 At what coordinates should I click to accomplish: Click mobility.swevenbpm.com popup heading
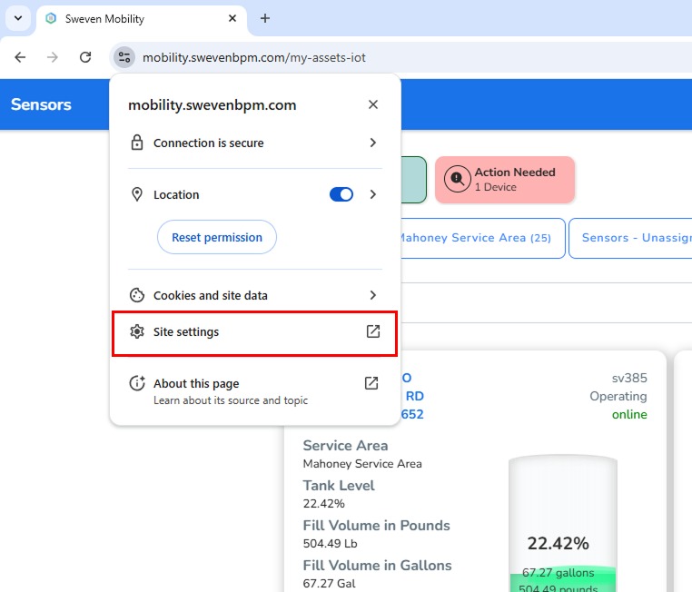click(x=212, y=105)
